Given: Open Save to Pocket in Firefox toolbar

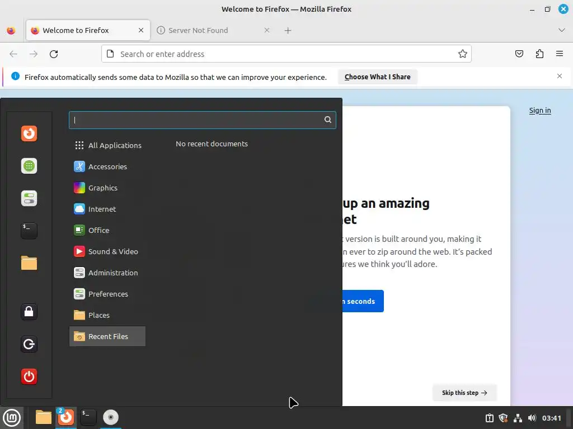Looking at the screenshot, I should click(x=519, y=54).
